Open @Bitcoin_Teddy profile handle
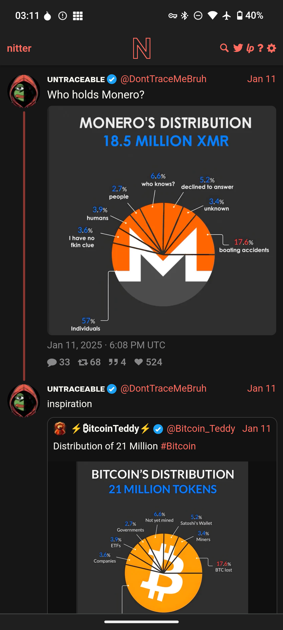This screenshot has width=283, height=630. pyautogui.click(x=201, y=429)
